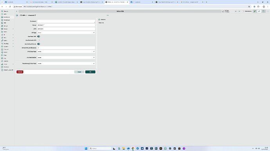Viewport: 270px width, 151px height.
Task: Open the WiFi section in sidebar
Action: (x=5, y=14)
